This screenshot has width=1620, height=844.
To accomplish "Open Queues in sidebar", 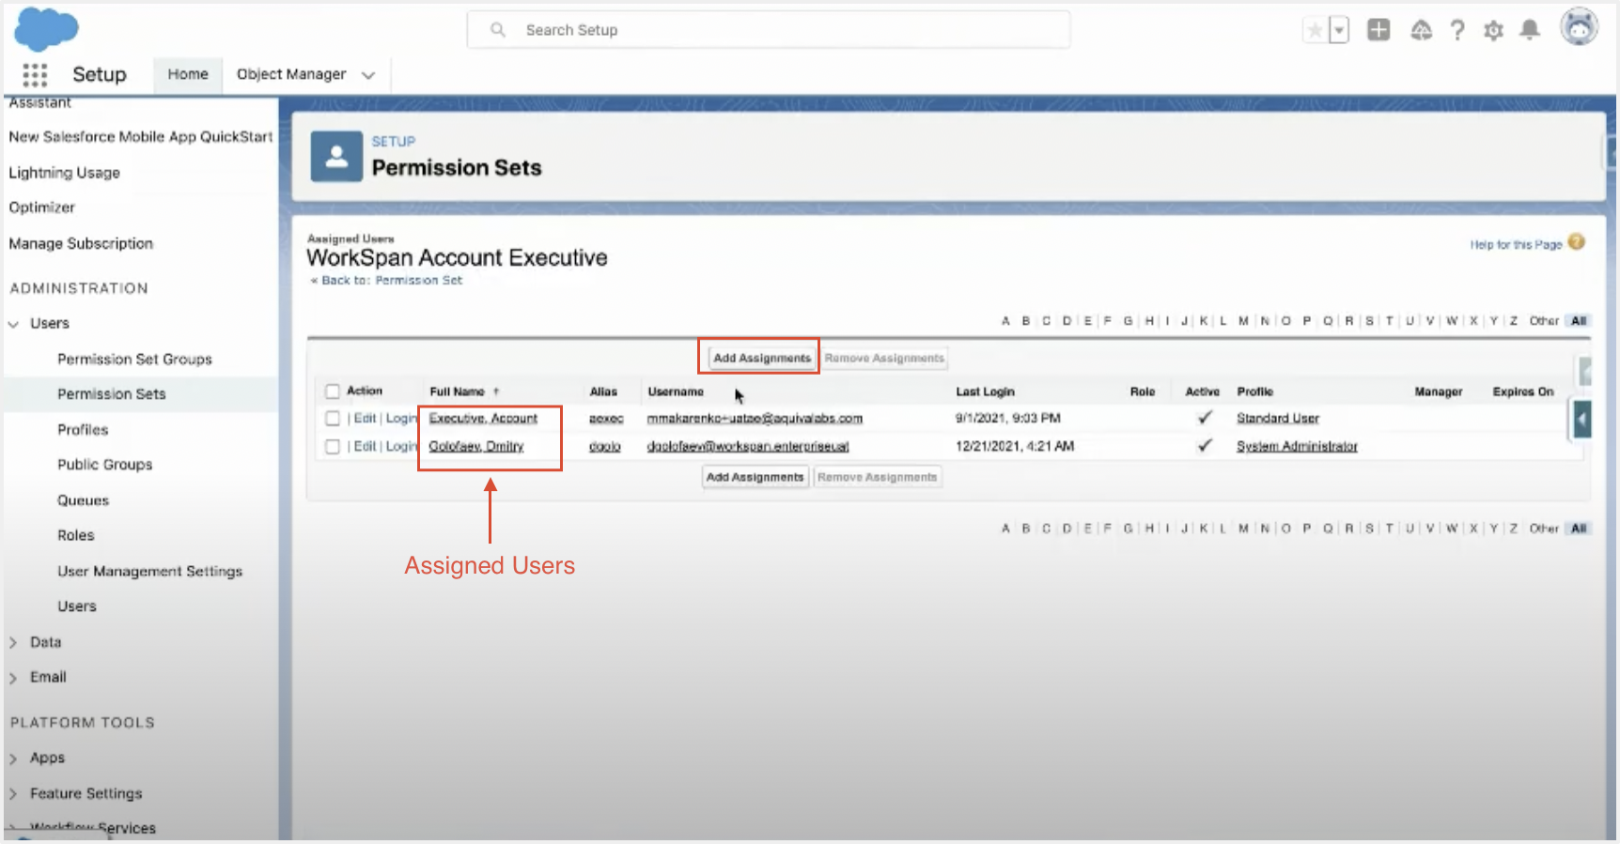I will tap(83, 500).
